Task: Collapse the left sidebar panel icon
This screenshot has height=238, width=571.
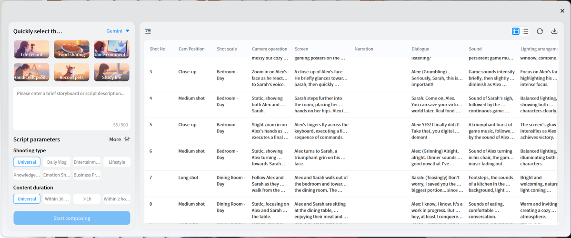Action: coord(148,31)
